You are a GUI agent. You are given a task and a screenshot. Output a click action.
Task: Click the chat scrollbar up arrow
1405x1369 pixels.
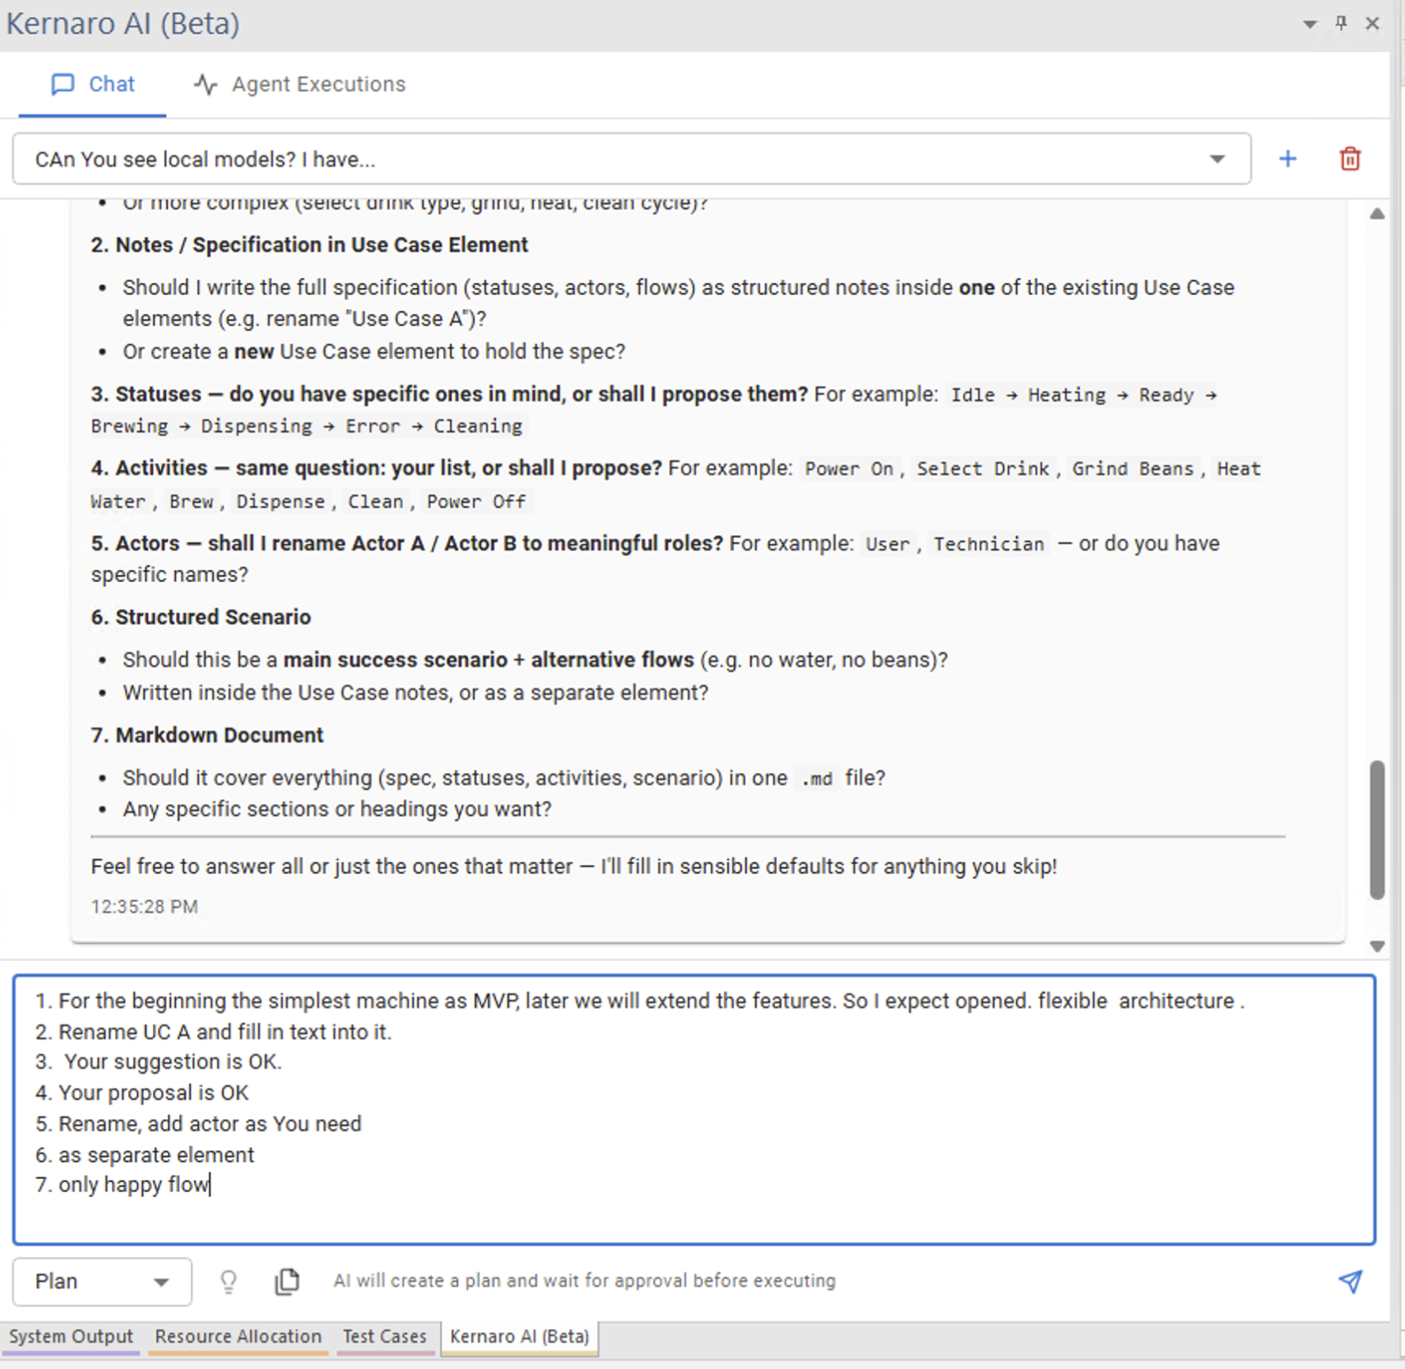[1377, 213]
